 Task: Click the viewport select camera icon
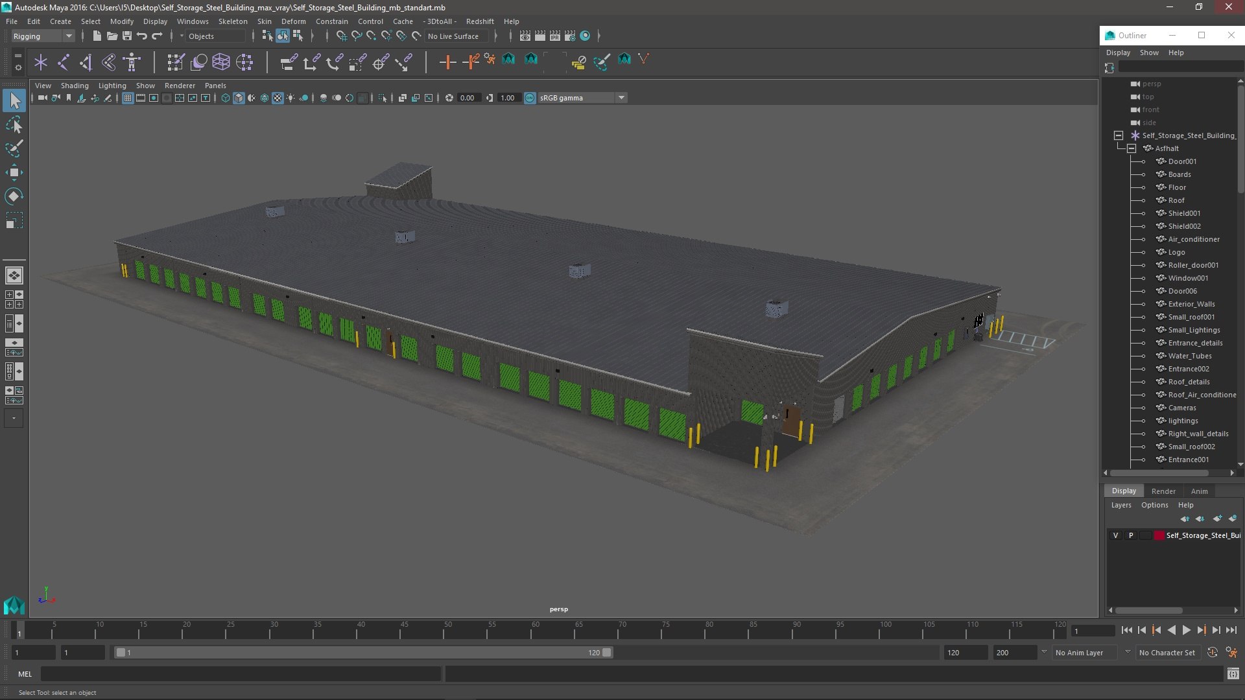(42, 98)
